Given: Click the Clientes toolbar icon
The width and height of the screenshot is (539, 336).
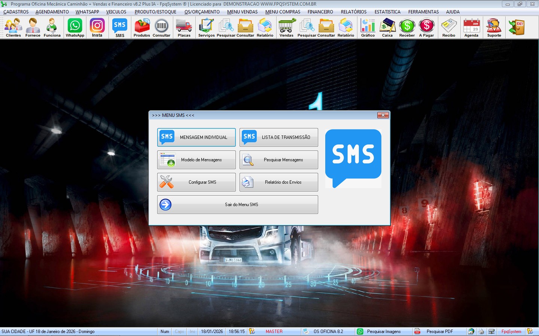Looking at the screenshot, I should click(x=13, y=28).
